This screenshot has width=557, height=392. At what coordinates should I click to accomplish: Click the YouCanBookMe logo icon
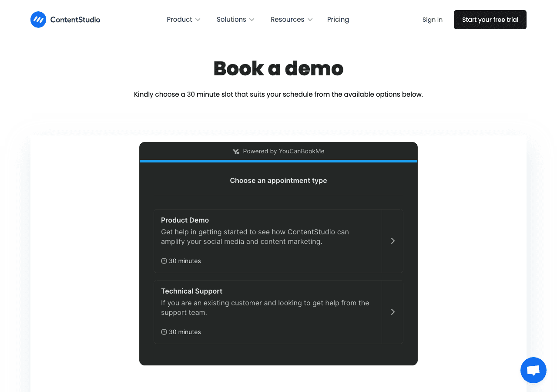pos(236,152)
